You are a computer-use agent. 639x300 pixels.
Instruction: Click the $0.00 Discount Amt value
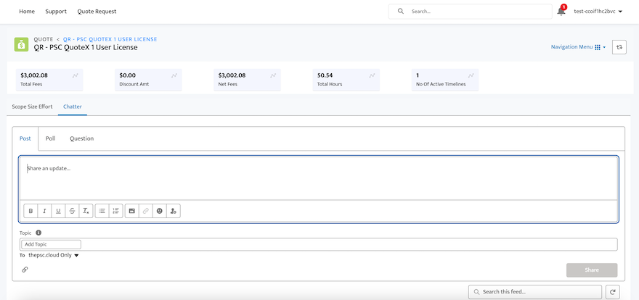tap(128, 75)
